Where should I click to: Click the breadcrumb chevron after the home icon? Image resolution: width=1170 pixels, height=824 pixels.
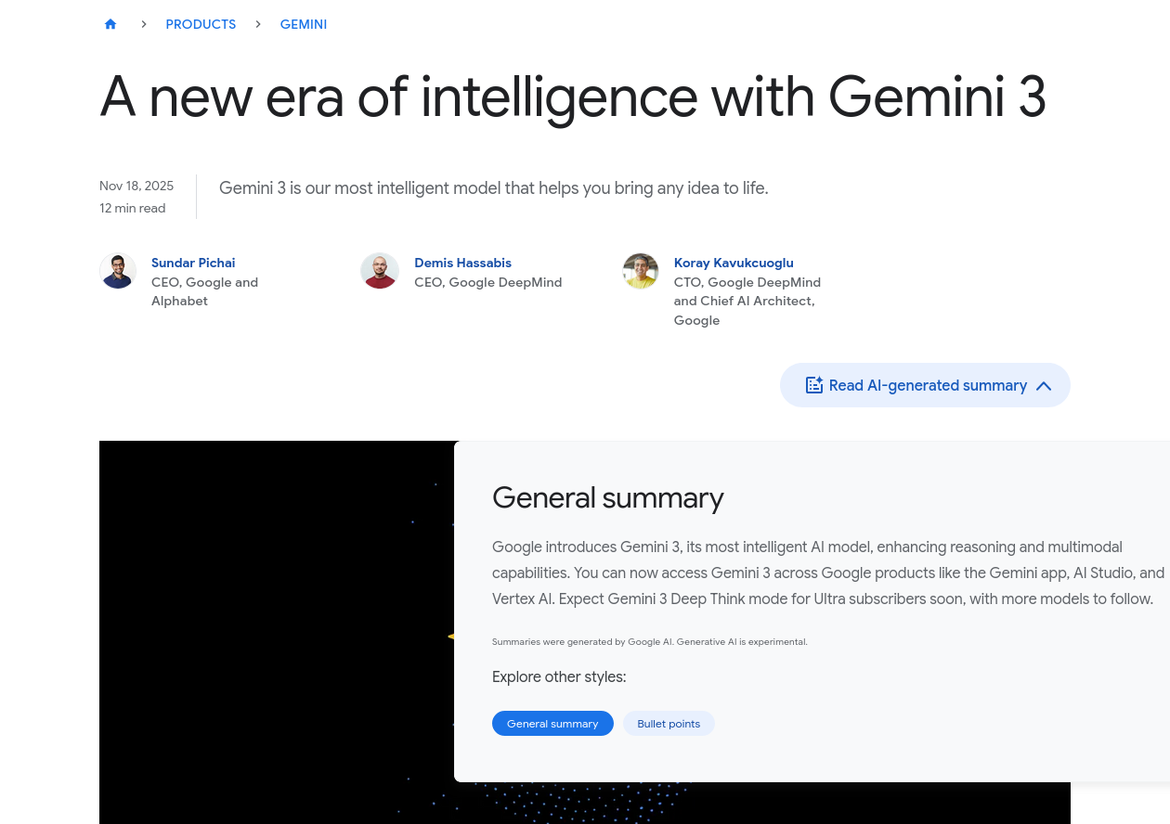point(143,24)
